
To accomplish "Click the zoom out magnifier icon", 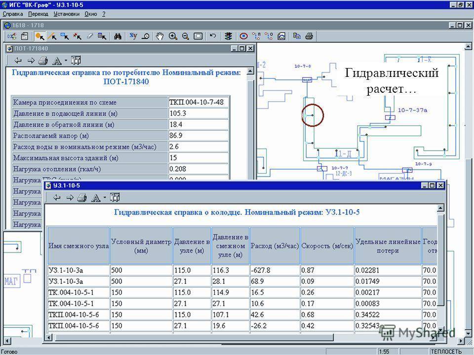I will point(185,36).
